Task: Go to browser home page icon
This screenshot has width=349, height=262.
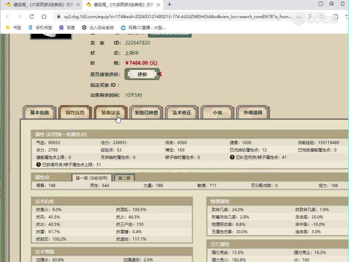Action: pyautogui.click(x=44, y=16)
